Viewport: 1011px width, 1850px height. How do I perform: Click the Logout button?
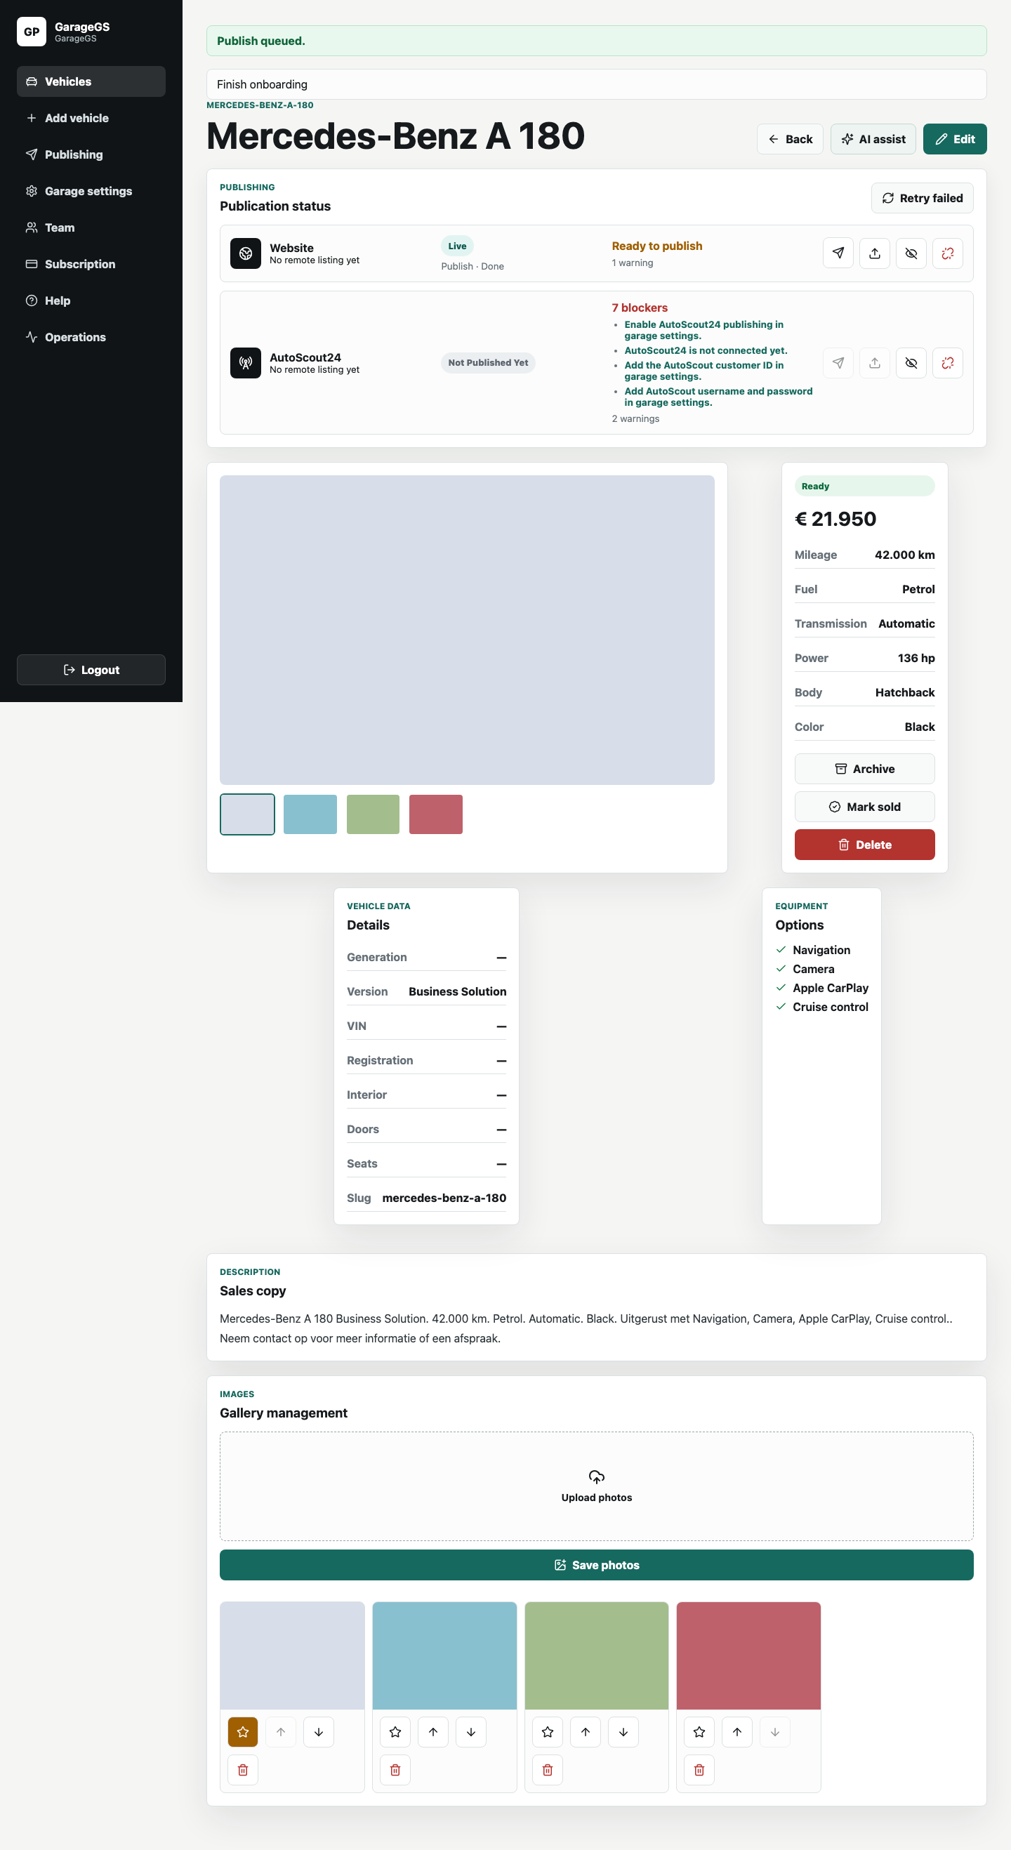point(91,669)
